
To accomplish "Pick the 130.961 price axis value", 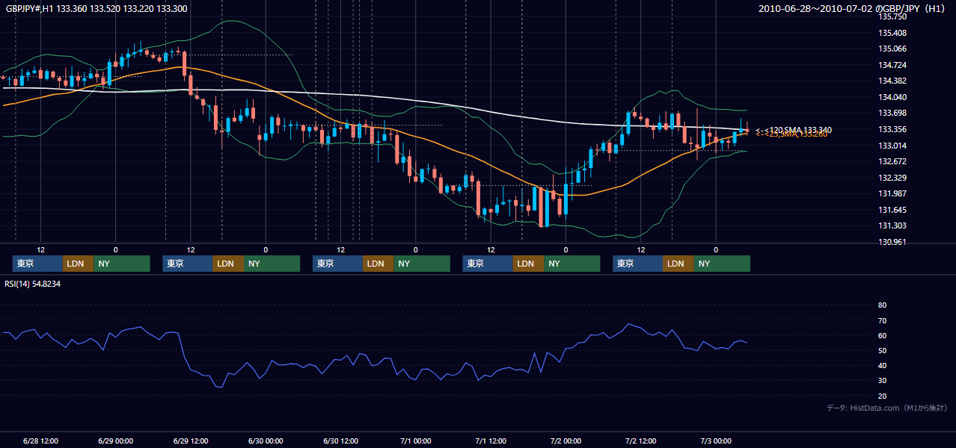I will tap(892, 242).
